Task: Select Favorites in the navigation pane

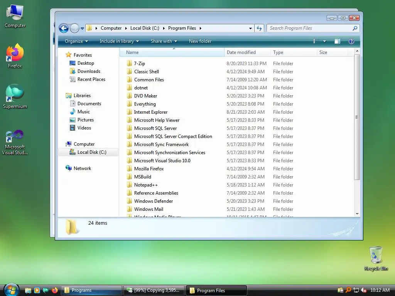Action: [x=83, y=55]
